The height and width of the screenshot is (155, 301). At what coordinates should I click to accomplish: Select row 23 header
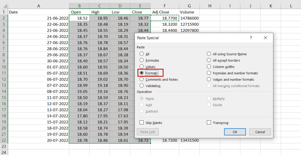4,146
